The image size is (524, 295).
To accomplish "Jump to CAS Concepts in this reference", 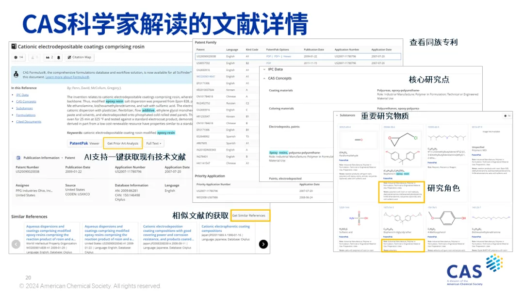I will (26, 101).
